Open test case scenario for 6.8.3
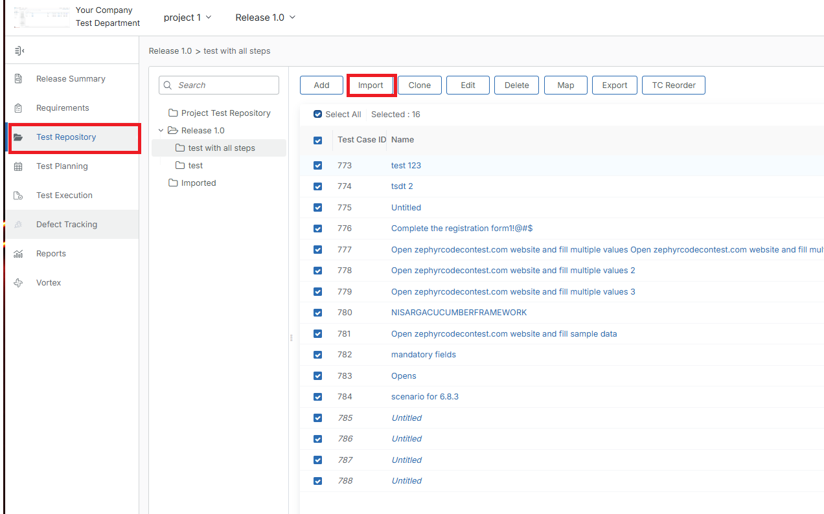 click(425, 396)
